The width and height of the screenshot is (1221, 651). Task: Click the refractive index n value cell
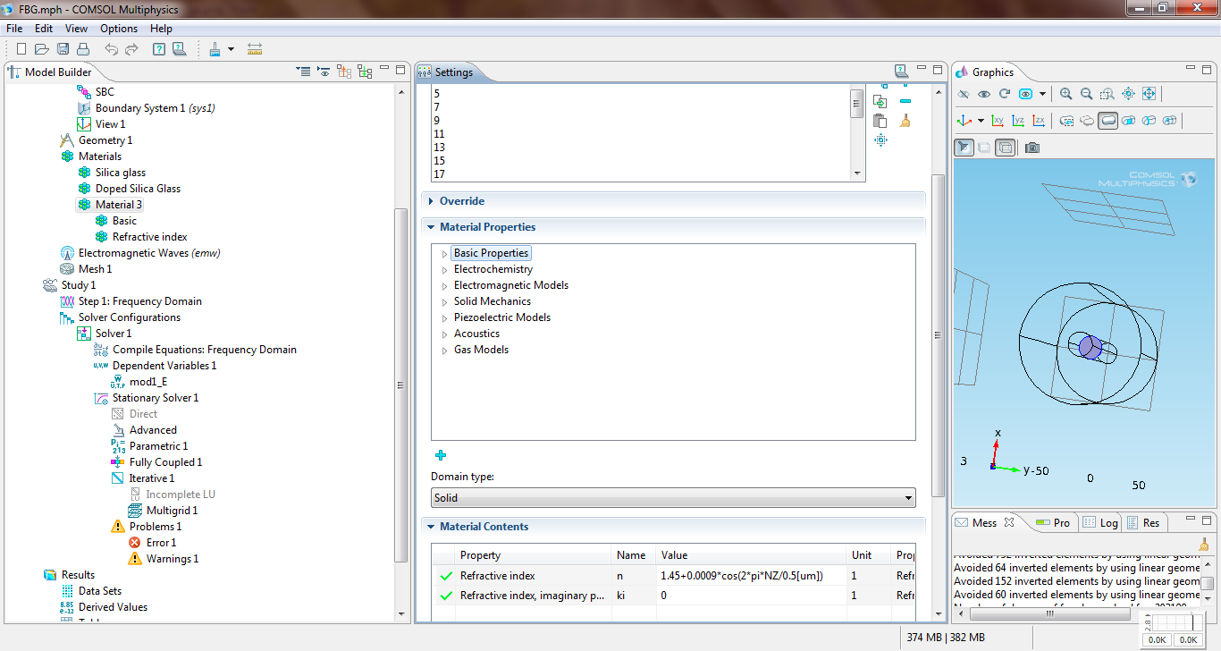pyautogui.click(x=751, y=575)
